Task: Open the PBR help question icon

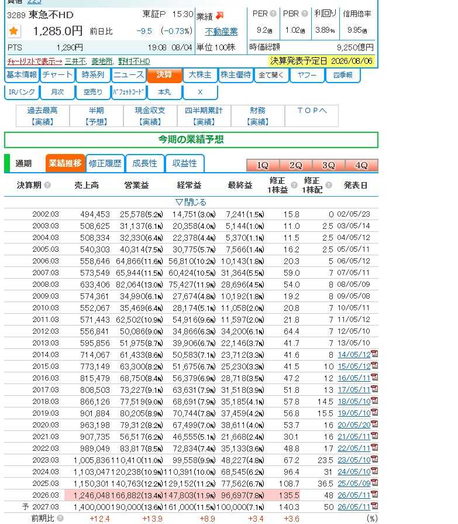Action: point(304,13)
